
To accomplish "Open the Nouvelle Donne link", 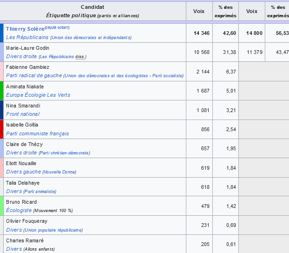I will 59,172.
